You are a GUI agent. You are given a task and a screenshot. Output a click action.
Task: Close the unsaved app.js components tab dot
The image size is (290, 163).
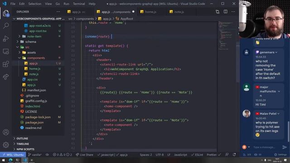(133, 12)
